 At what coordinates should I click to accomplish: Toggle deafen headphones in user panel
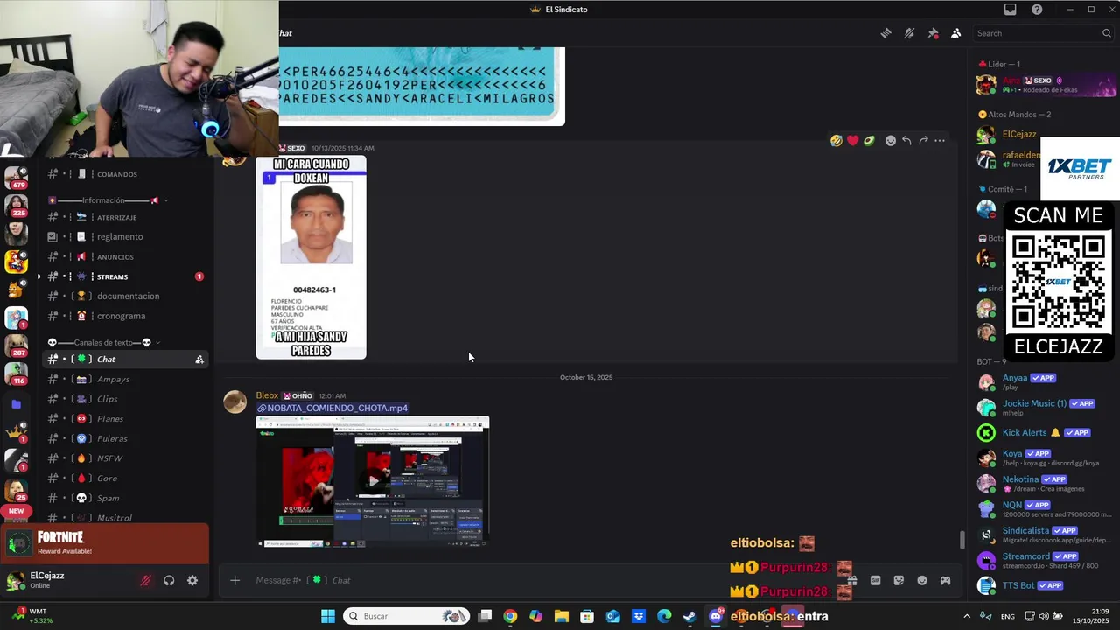(169, 581)
